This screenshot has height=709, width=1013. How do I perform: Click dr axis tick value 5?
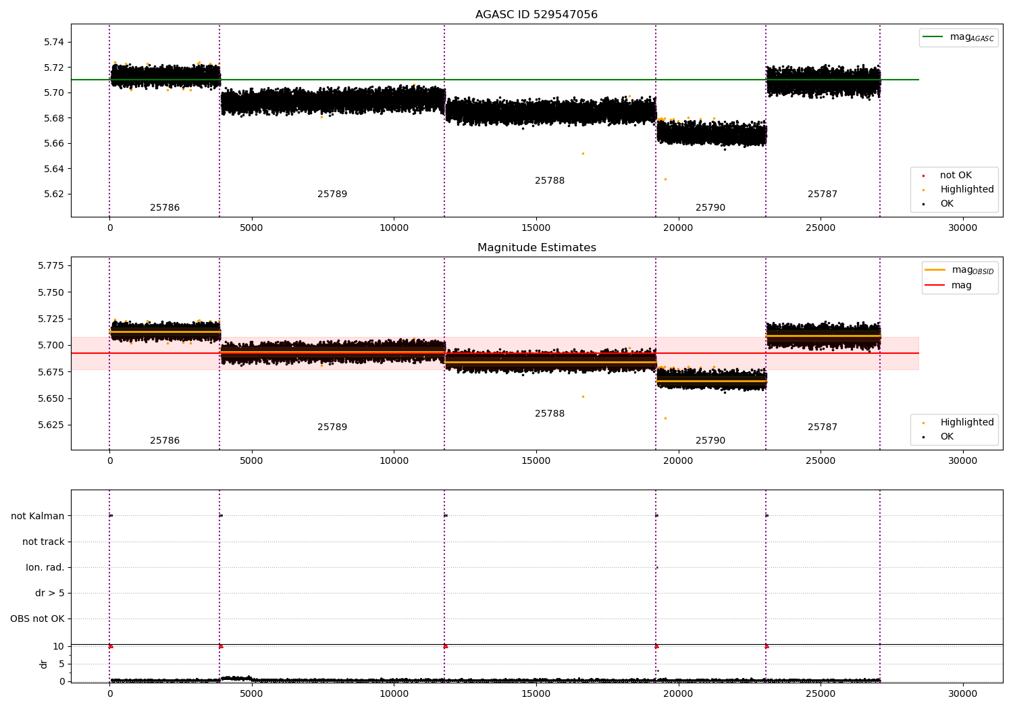tap(61, 664)
